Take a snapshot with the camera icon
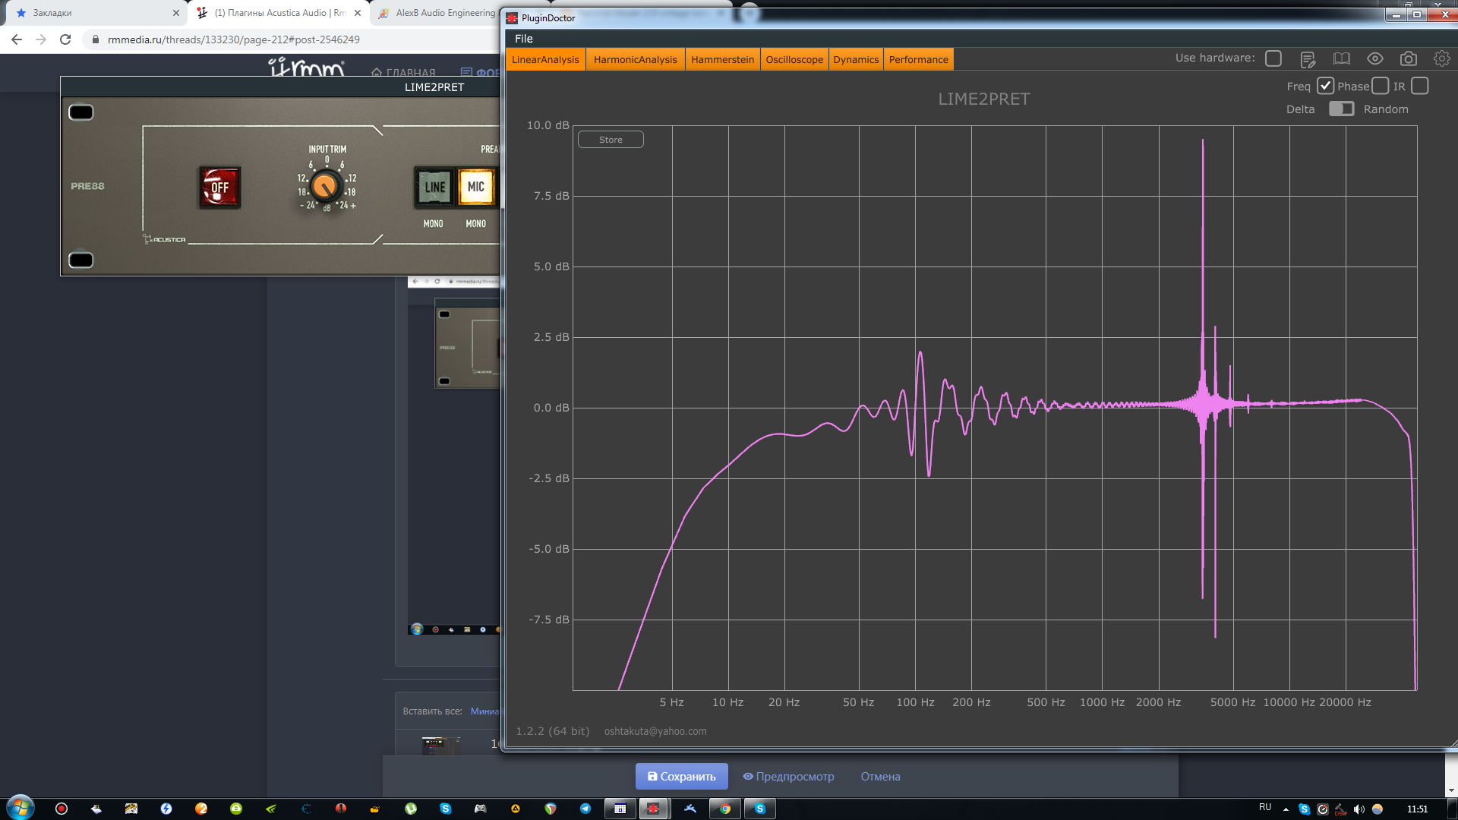Screen dimensions: 1458x820 [1409, 58]
